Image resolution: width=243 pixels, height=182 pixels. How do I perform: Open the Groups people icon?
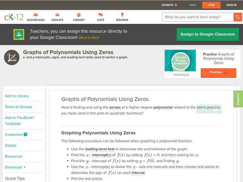point(57,15)
